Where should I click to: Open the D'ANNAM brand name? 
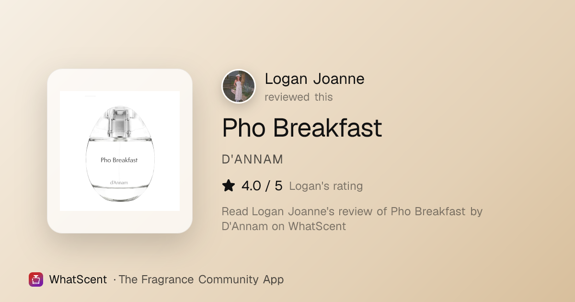tap(253, 159)
